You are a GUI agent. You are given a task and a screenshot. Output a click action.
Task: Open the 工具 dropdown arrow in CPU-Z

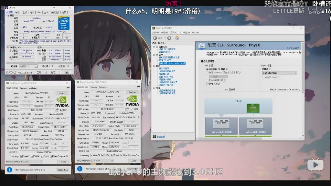coord(45,72)
